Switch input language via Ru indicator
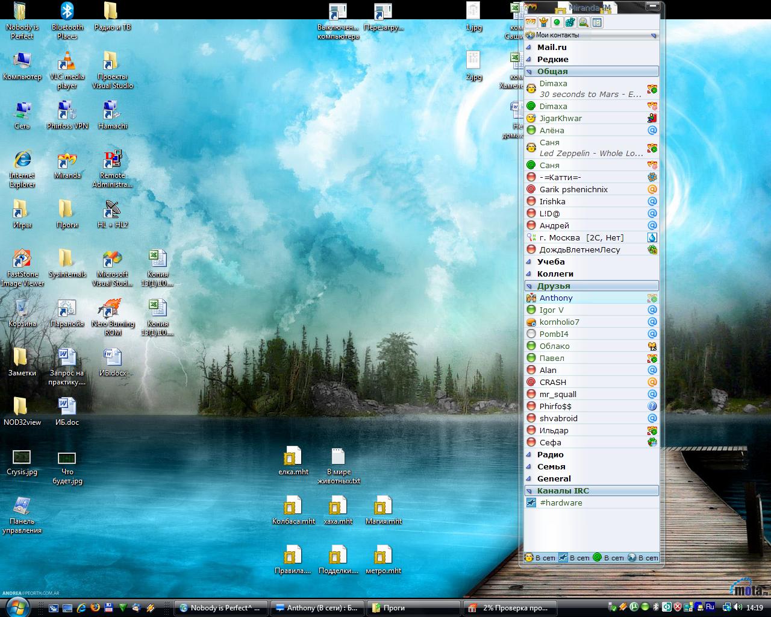 [710, 607]
